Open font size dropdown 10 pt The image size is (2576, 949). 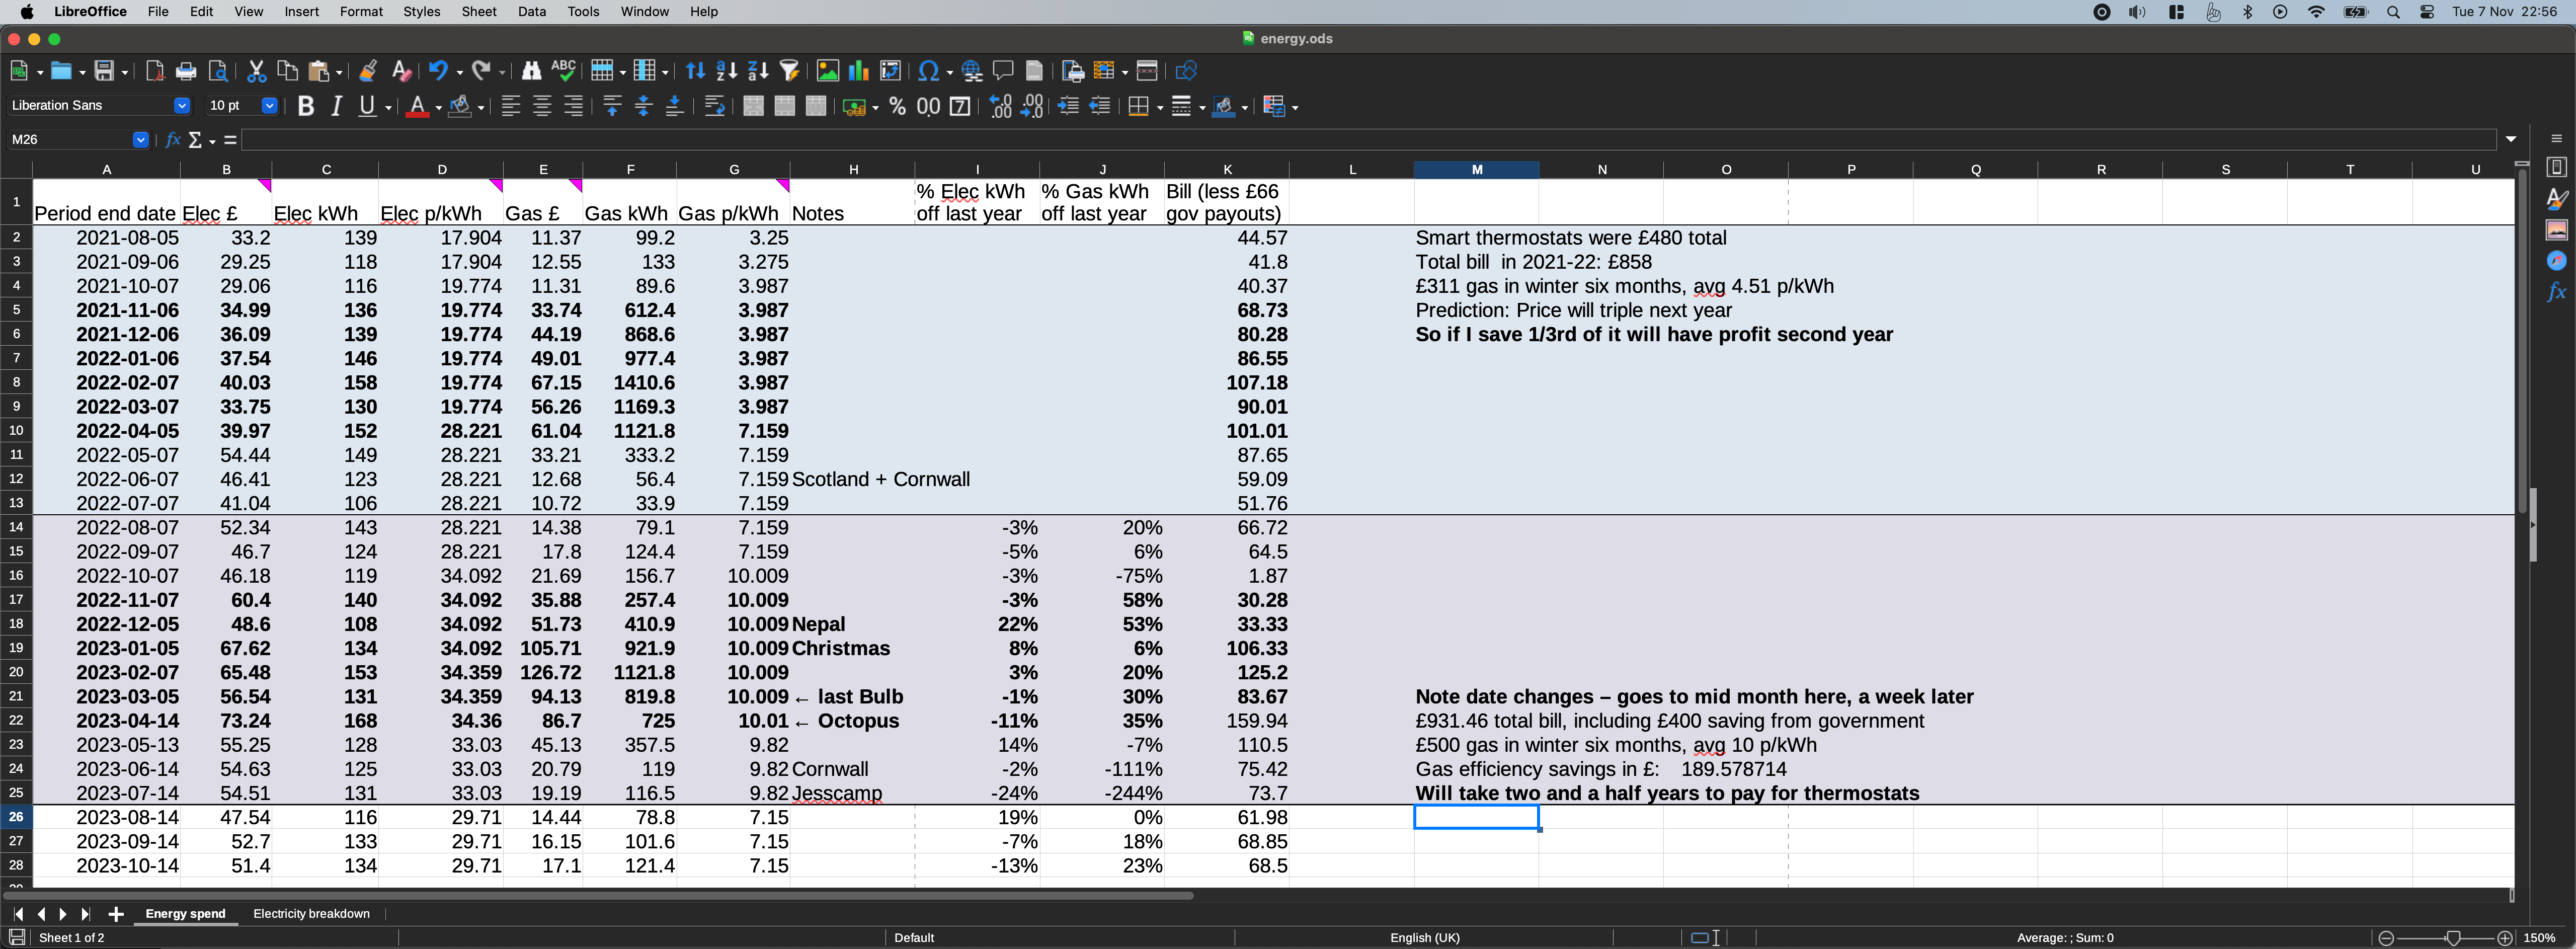tap(269, 106)
